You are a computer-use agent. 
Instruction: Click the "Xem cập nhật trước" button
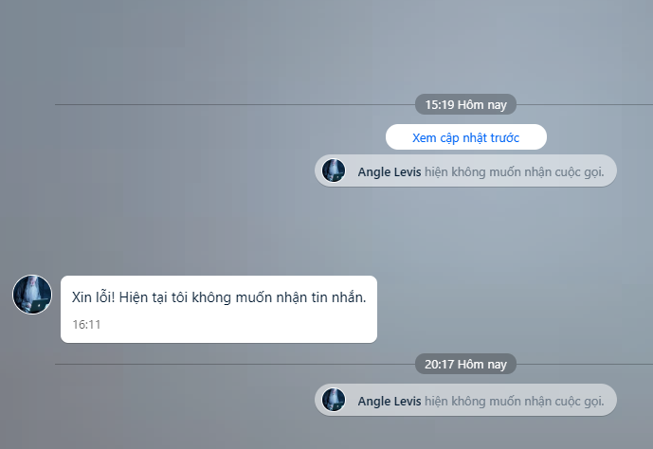(x=466, y=137)
